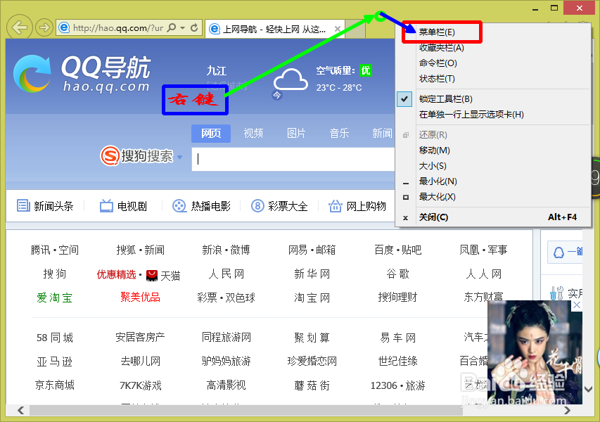Switch to the 音乐 search tab
Image resolution: width=600 pixels, height=422 pixels.
339,134
